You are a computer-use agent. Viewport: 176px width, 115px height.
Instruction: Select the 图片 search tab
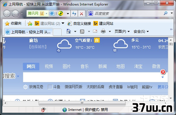tap(67, 67)
